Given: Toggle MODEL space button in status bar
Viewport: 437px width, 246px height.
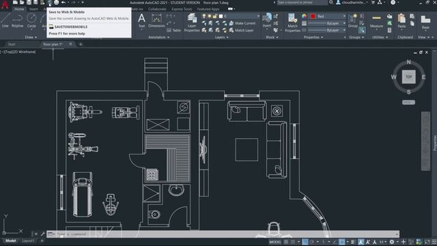Looking at the screenshot, I should (x=275, y=242).
